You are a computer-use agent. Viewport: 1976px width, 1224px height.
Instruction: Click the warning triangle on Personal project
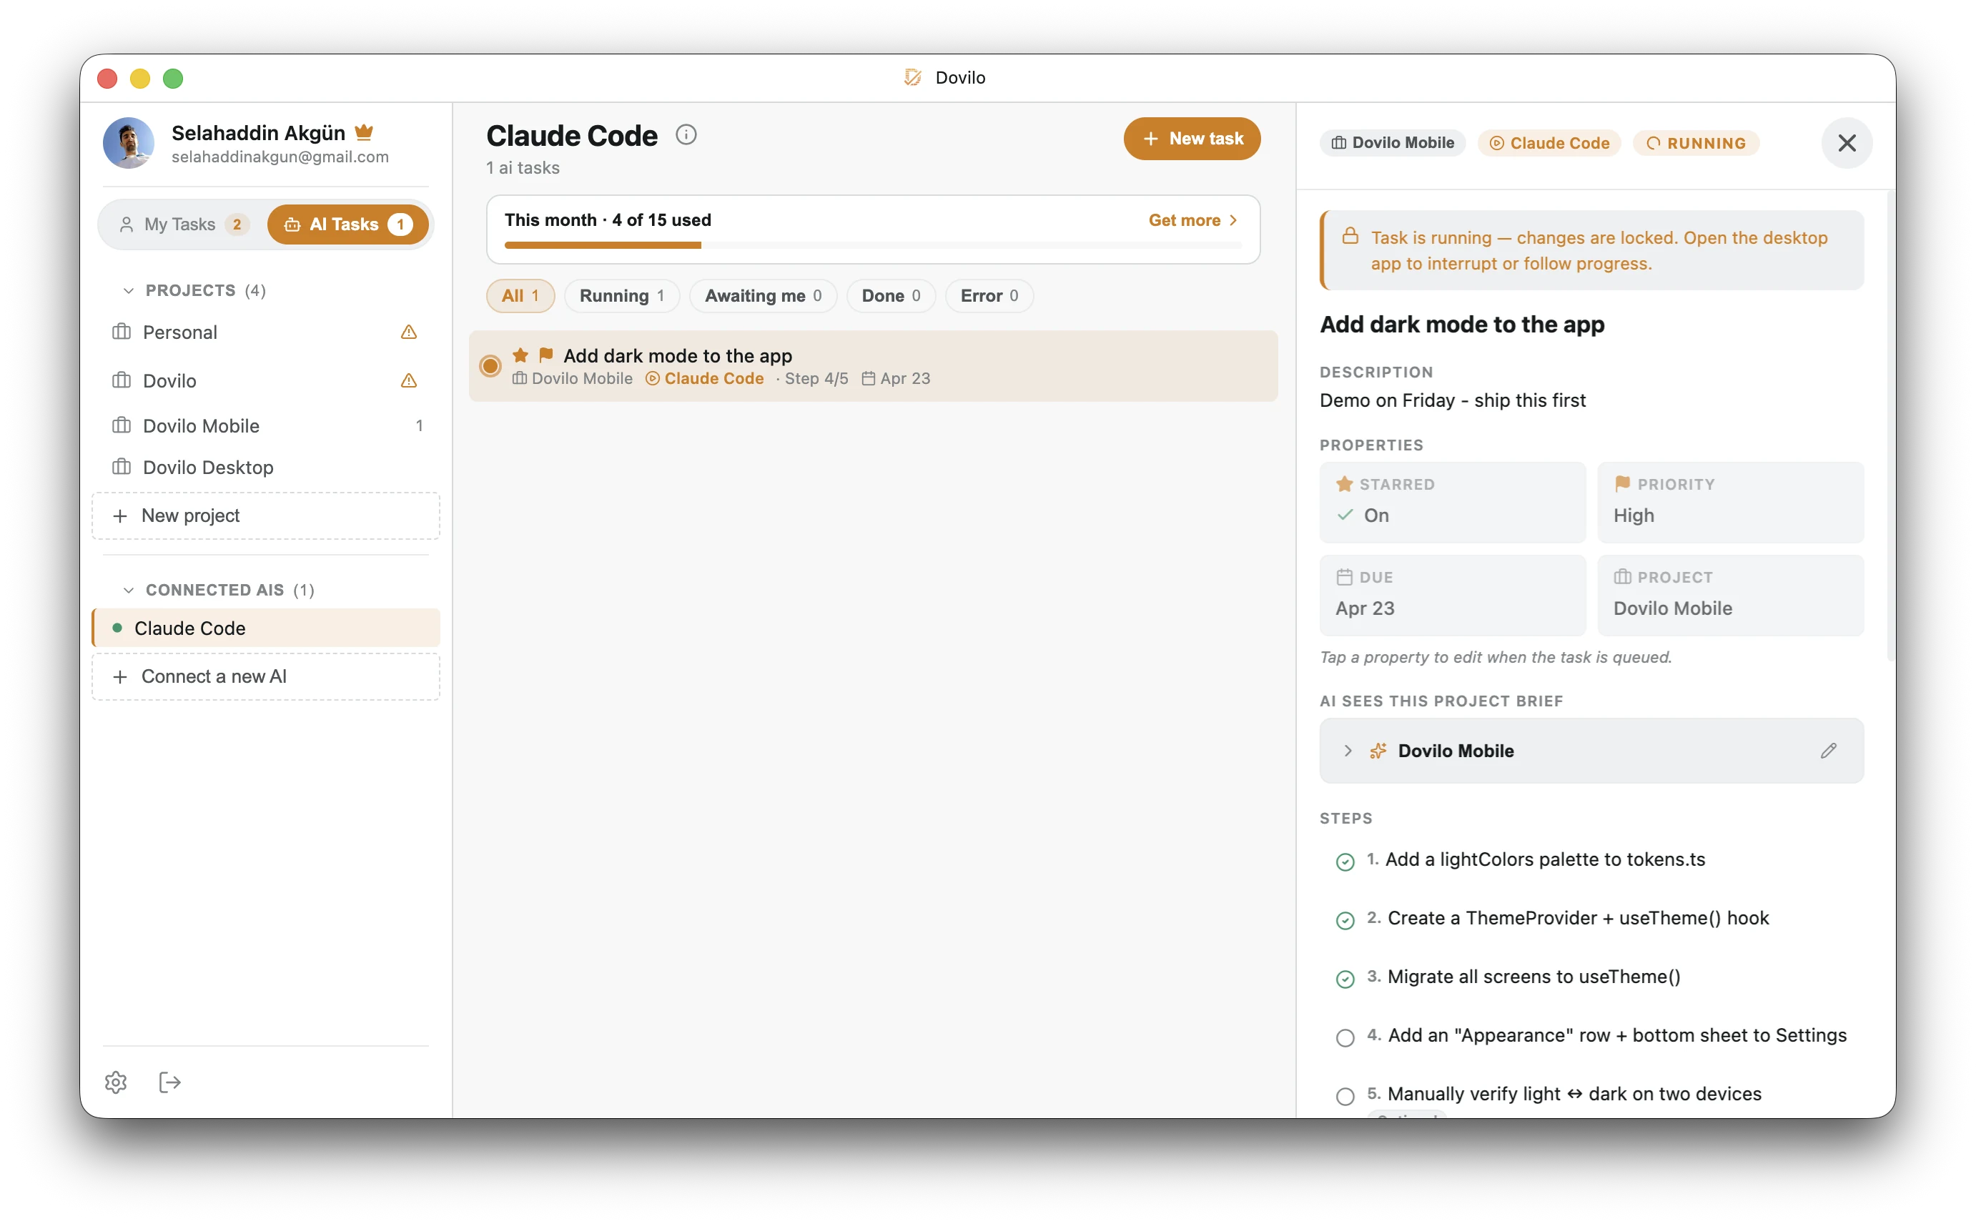[409, 332]
